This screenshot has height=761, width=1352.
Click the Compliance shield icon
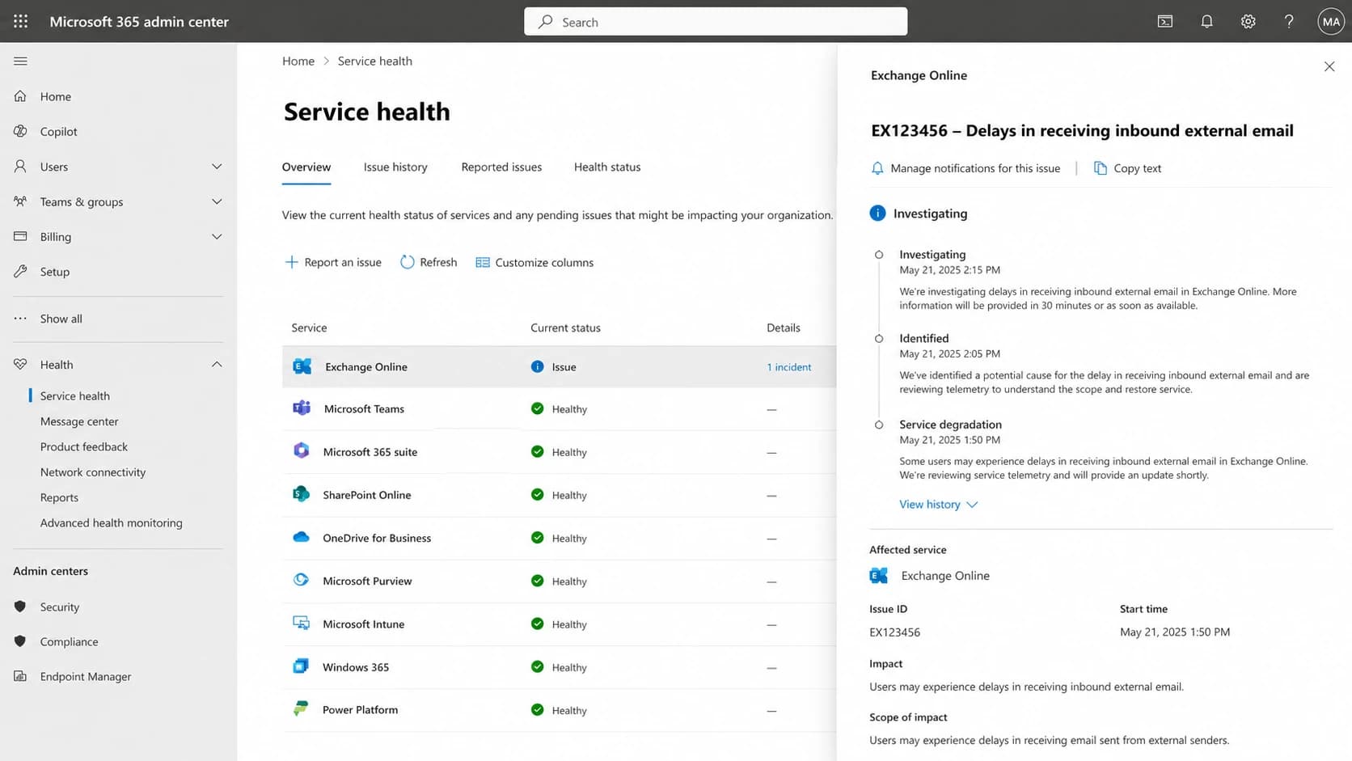[20, 641]
